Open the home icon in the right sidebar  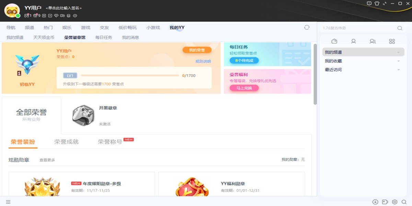coord(334,41)
